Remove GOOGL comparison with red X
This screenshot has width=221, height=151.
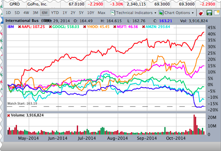(x=50, y=27)
